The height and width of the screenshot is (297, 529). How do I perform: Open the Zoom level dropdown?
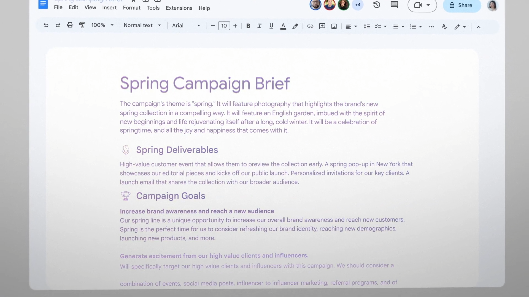pos(102,25)
